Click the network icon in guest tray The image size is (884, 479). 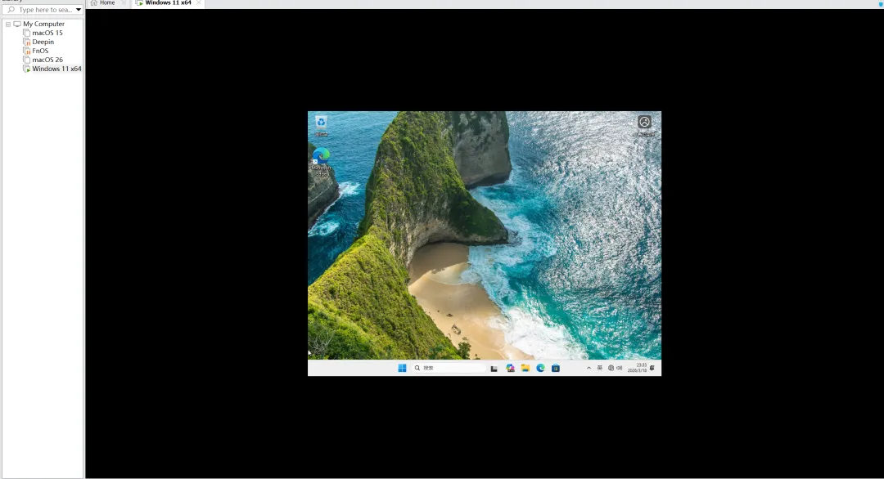(611, 368)
